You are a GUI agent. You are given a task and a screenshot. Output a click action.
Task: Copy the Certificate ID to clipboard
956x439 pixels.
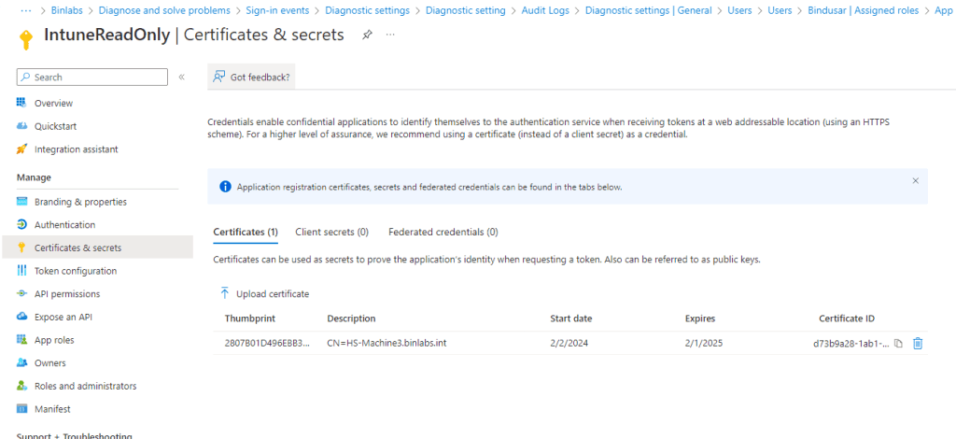click(x=898, y=344)
